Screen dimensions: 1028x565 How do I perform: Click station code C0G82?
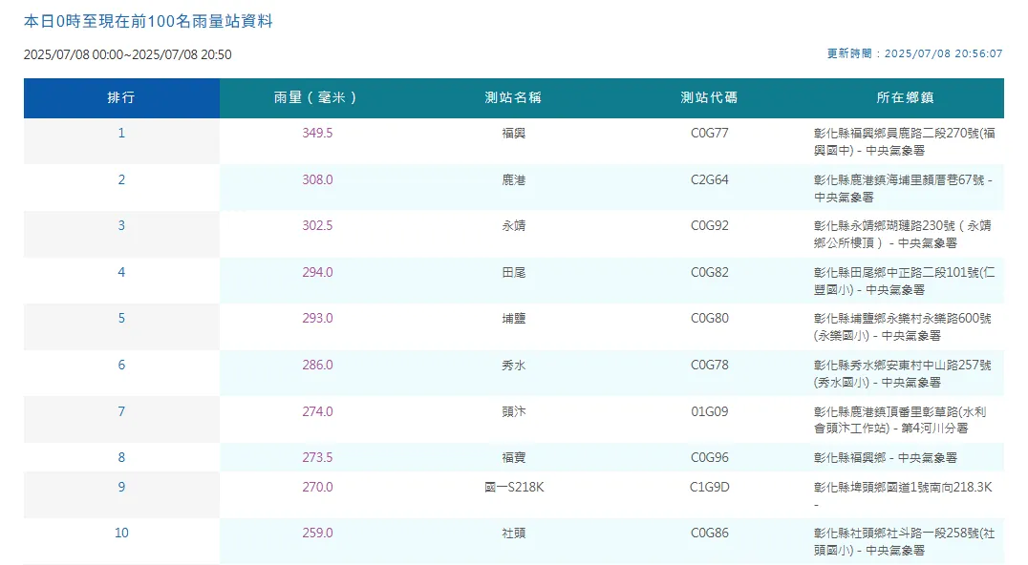[x=709, y=272]
